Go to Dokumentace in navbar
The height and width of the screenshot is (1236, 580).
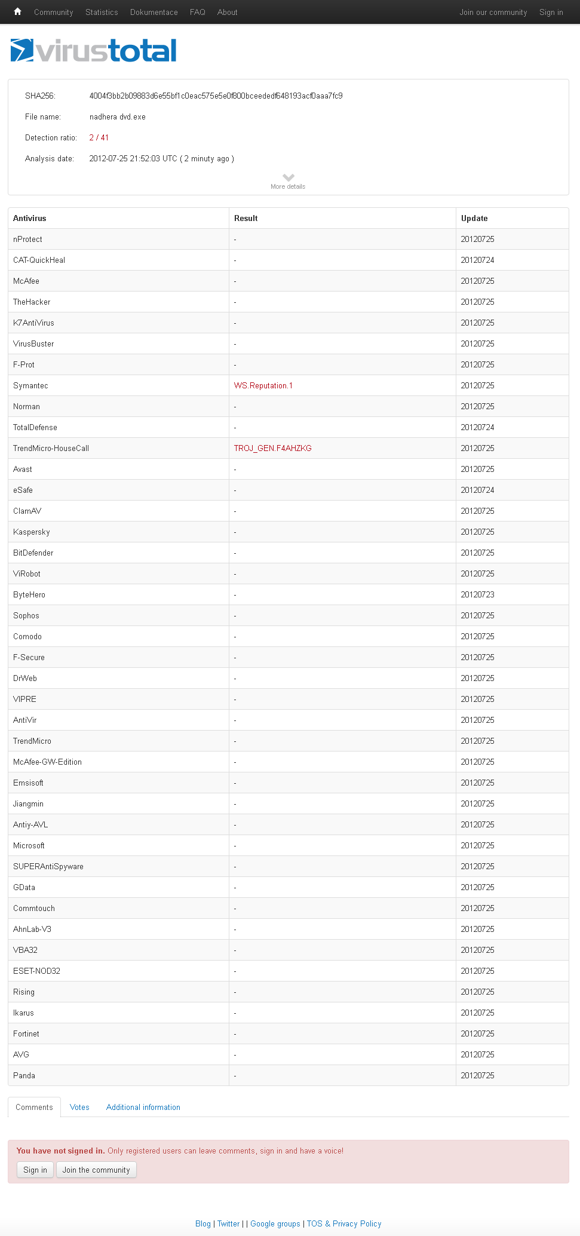tap(154, 12)
